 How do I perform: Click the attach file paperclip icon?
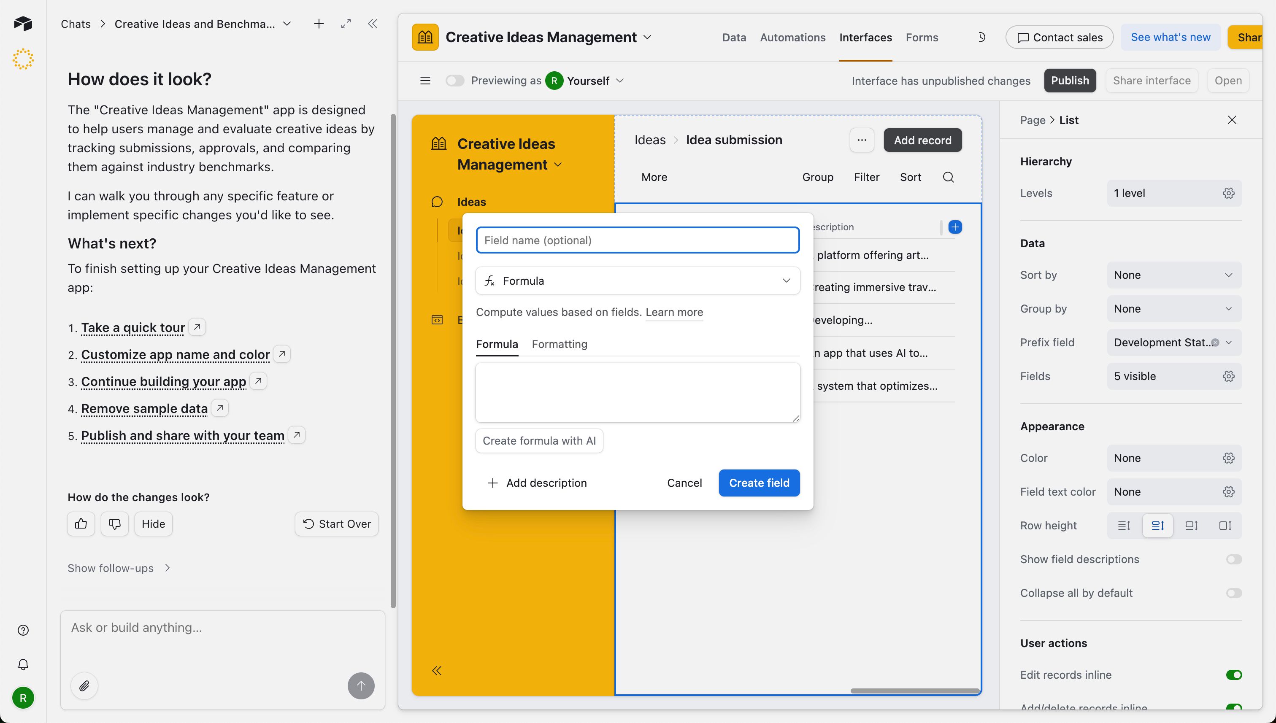(x=84, y=686)
